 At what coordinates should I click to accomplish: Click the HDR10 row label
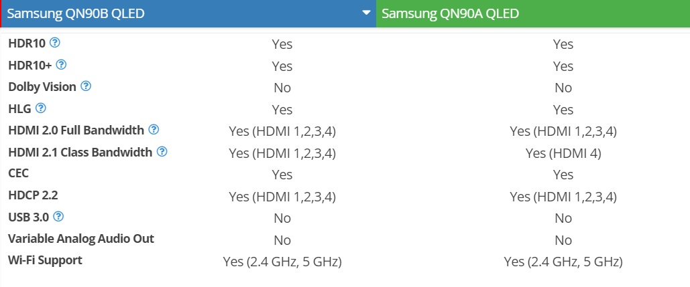point(27,43)
